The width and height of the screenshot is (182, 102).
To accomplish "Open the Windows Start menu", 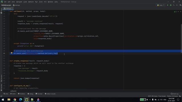I will [3, 99].
